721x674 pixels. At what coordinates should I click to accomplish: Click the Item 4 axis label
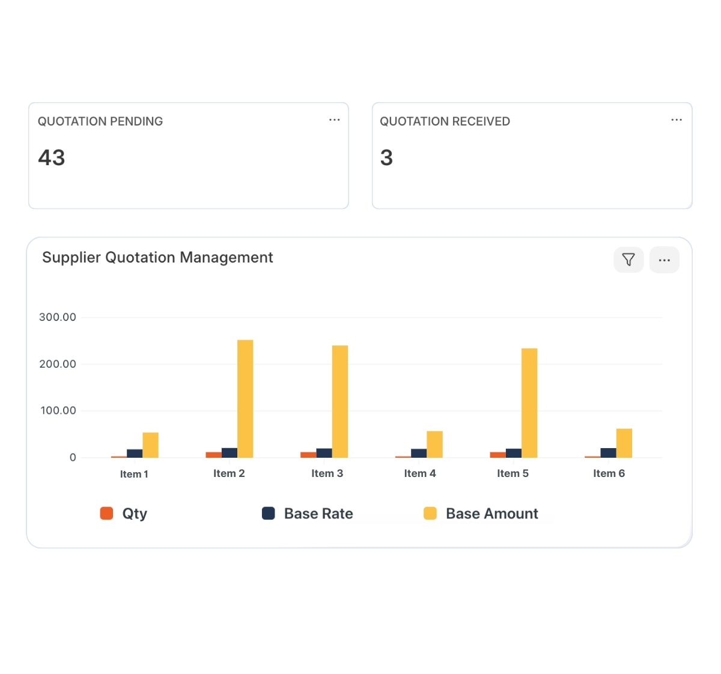[x=420, y=473]
